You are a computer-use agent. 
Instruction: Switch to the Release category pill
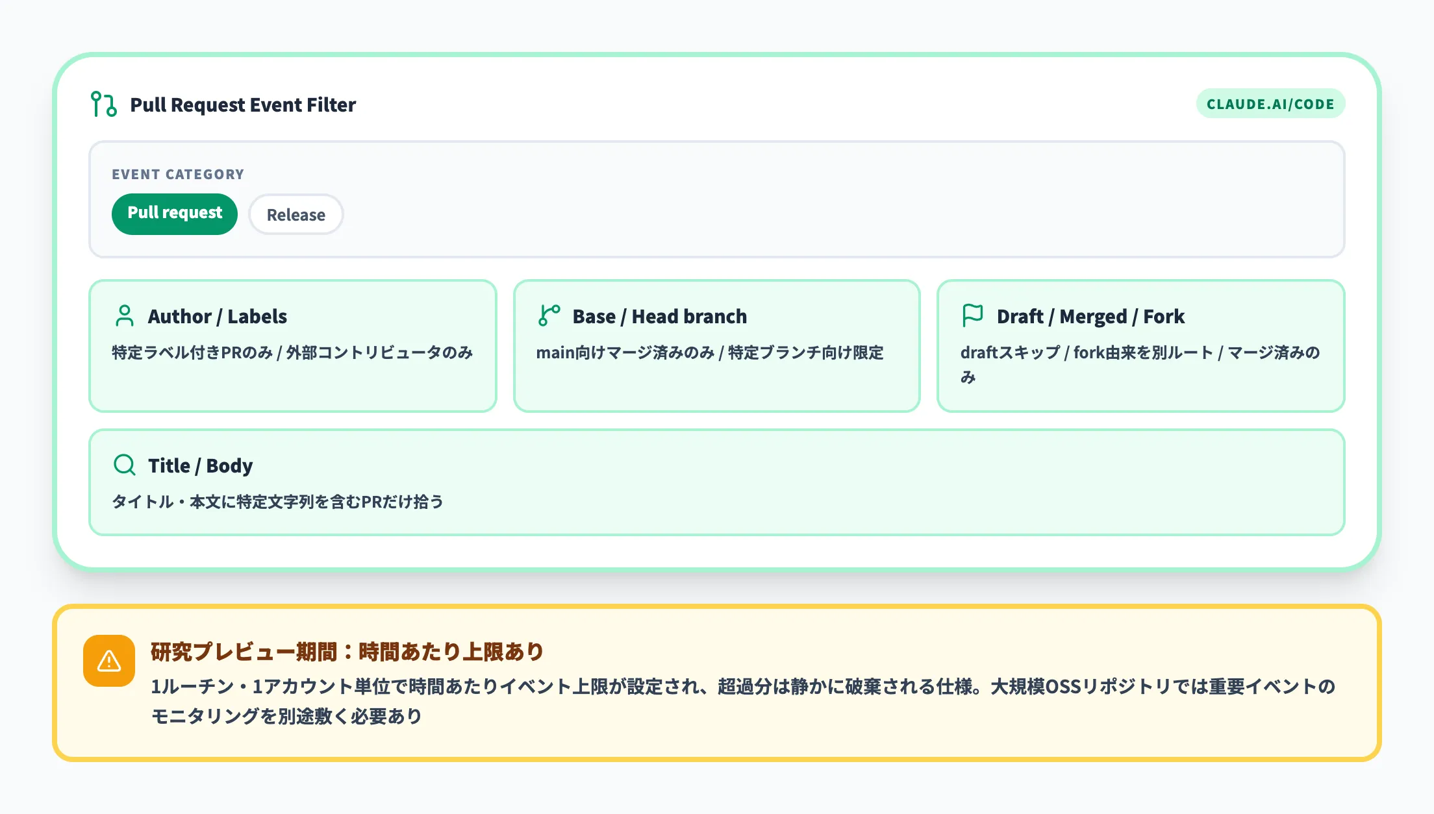296,214
